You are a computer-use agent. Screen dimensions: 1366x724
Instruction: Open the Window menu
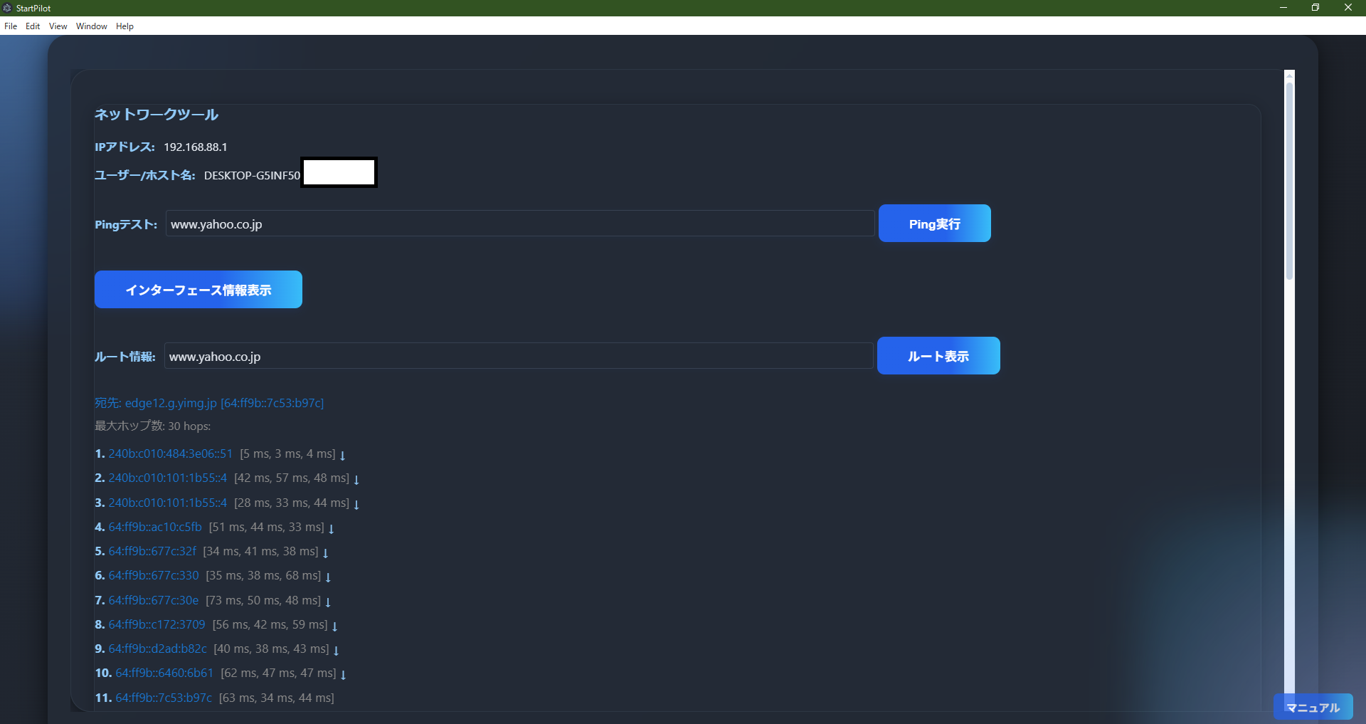click(x=90, y=26)
